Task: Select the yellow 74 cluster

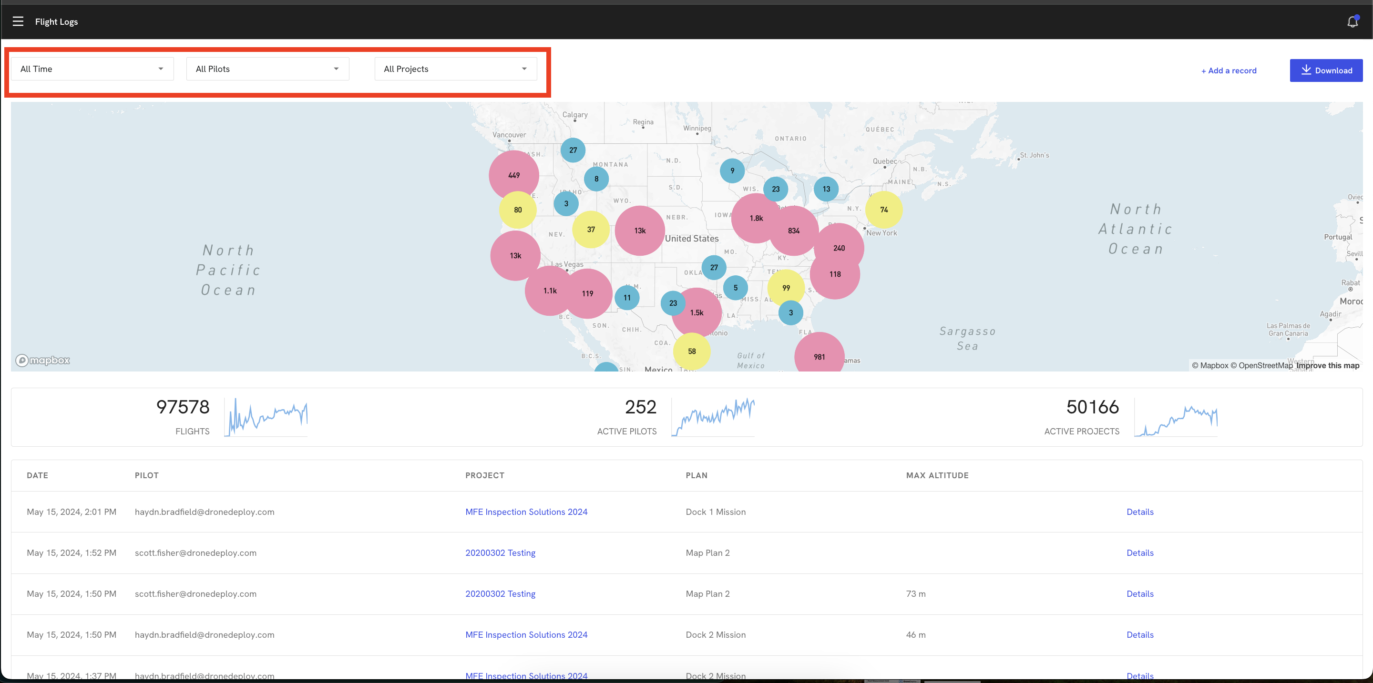Action: [x=884, y=210]
